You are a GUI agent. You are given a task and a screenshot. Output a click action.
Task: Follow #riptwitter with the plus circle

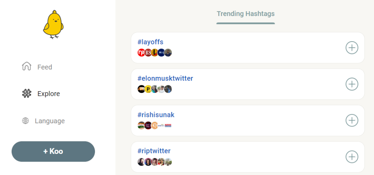pos(352,157)
